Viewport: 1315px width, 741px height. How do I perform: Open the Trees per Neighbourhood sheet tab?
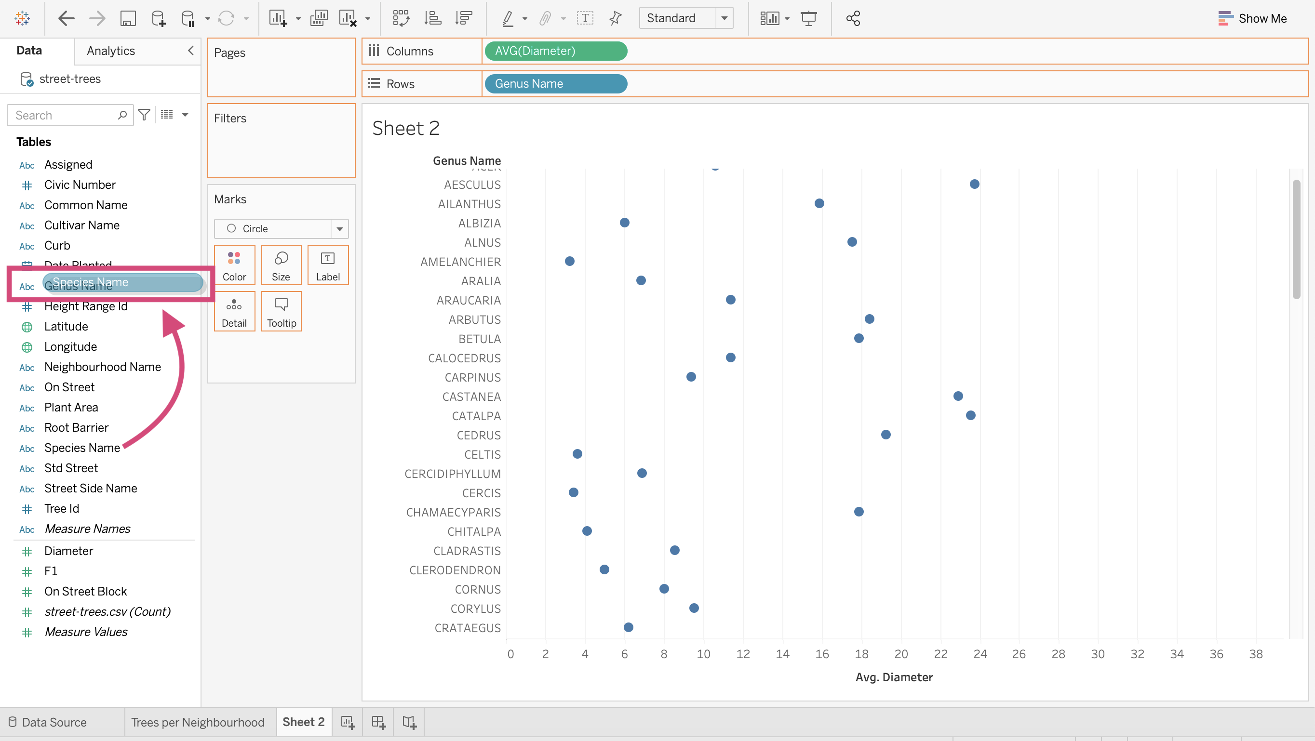click(198, 722)
